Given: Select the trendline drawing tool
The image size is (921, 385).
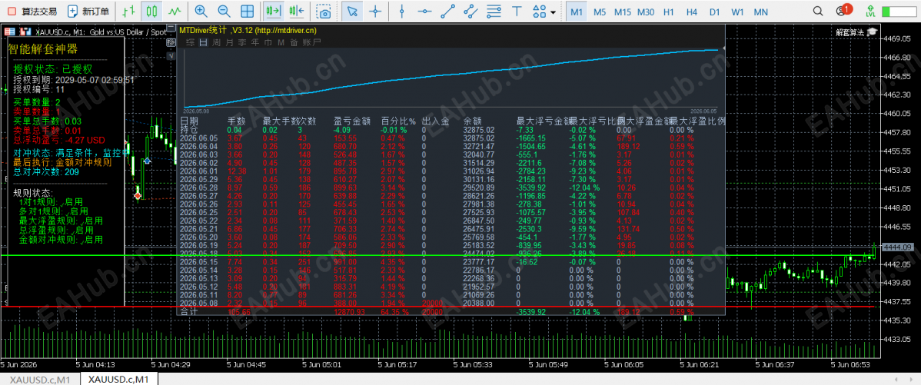Looking at the screenshot, I should [447, 12].
